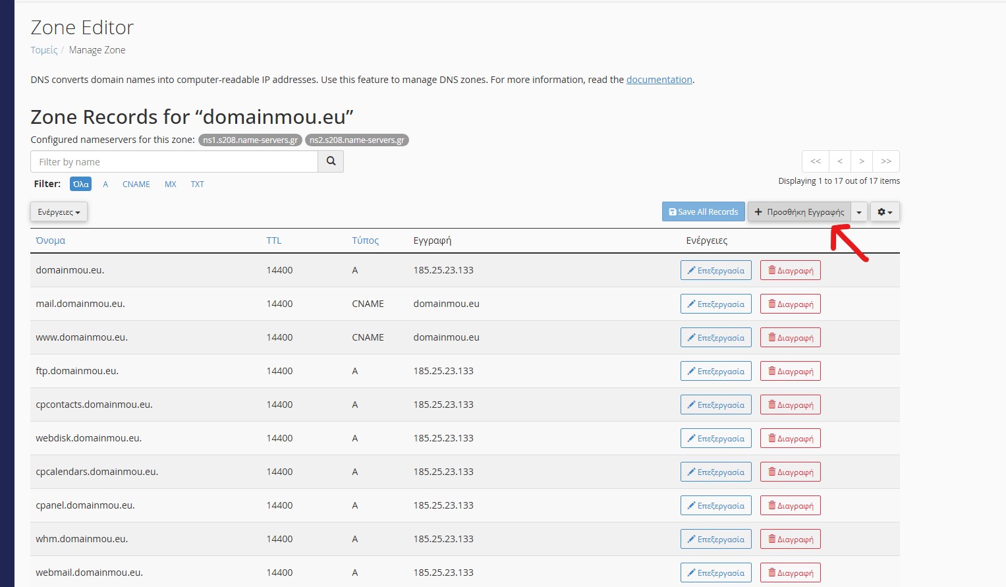Click Προσθήκη Εγγραφής to add record
The width and height of the screenshot is (1006, 587).
[799, 212]
